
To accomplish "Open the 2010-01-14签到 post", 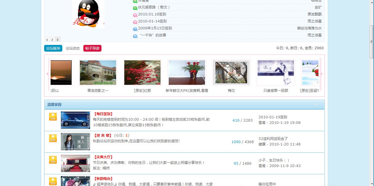I will [152, 21].
